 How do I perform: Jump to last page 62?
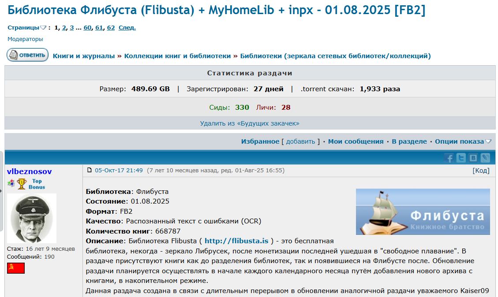point(111,28)
